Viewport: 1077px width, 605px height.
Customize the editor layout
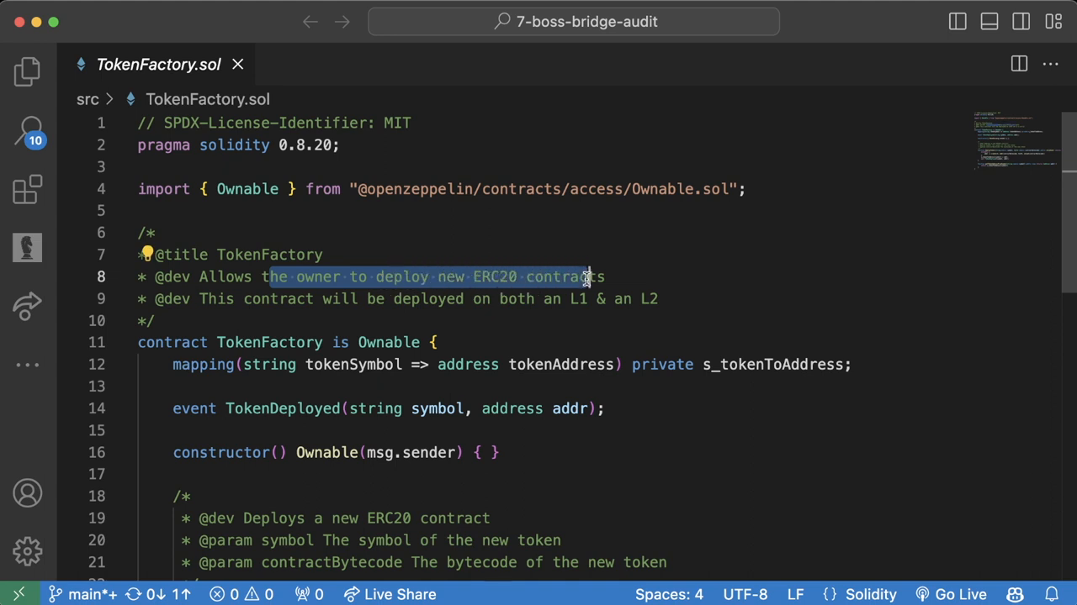pyautogui.click(x=1053, y=22)
